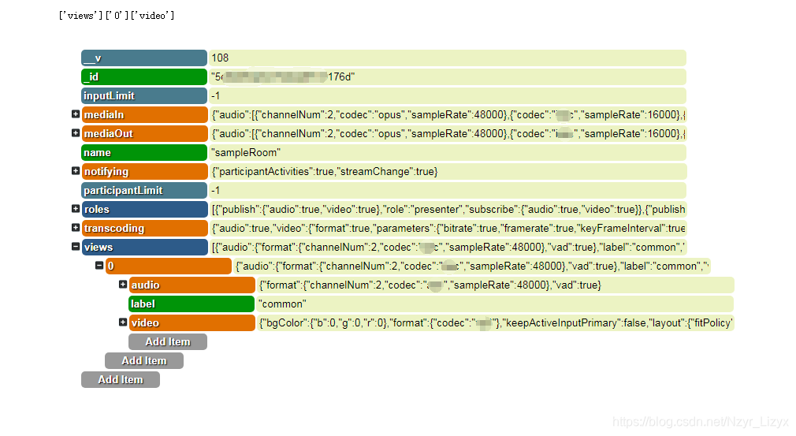Select the mediaIn key label

pos(145,114)
